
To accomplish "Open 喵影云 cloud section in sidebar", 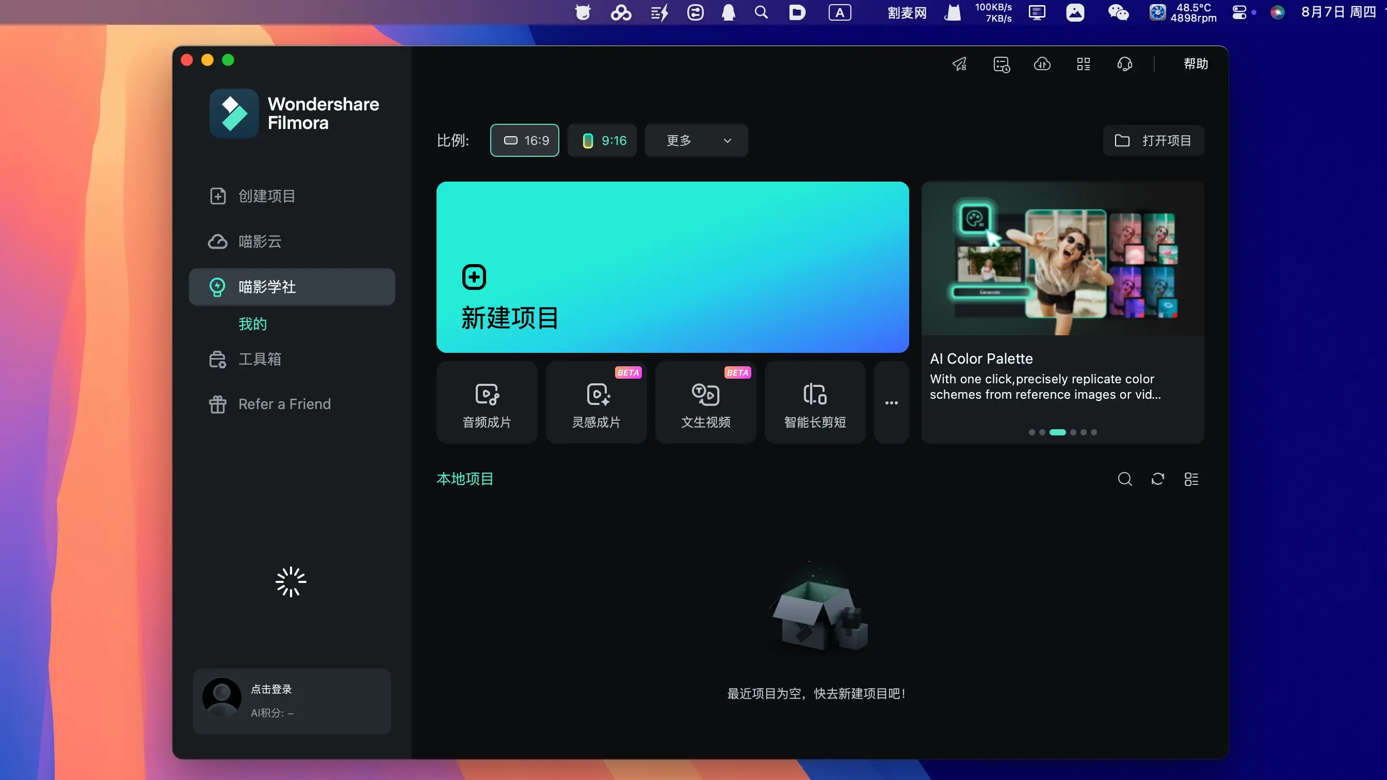I will point(292,242).
